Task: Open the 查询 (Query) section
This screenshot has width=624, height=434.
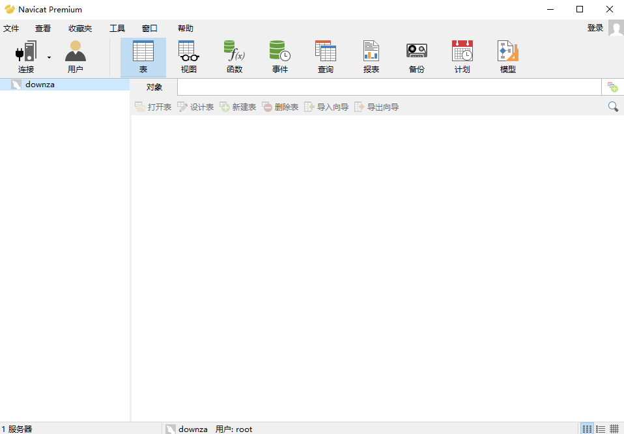Action: (326, 57)
